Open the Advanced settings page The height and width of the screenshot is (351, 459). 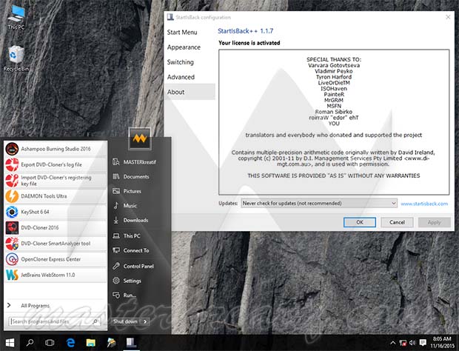tap(181, 77)
